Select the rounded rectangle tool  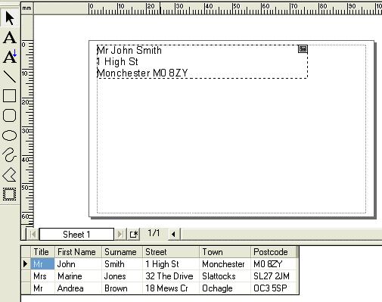(10, 116)
